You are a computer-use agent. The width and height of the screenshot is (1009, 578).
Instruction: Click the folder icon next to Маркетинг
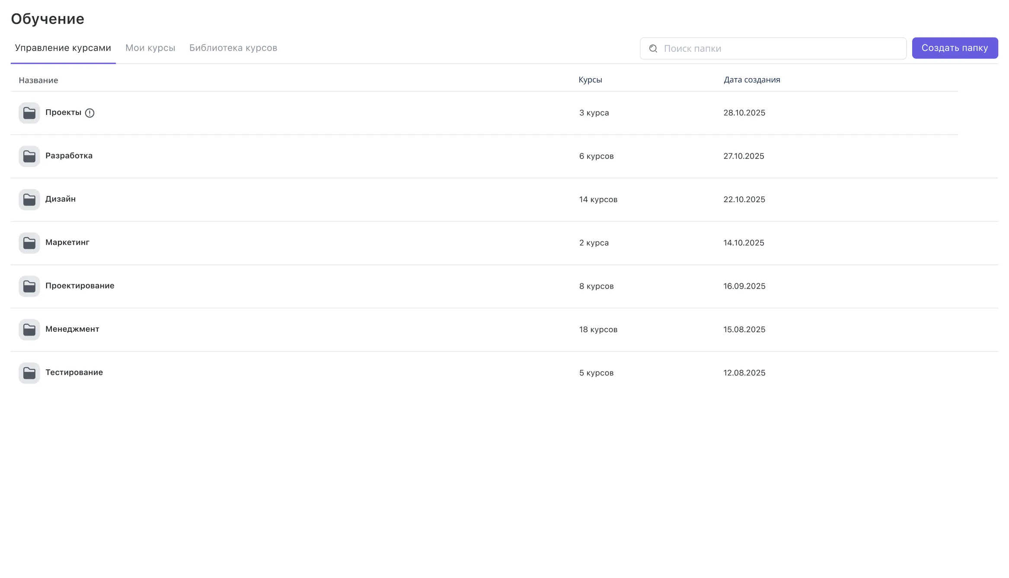pyautogui.click(x=29, y=243)
